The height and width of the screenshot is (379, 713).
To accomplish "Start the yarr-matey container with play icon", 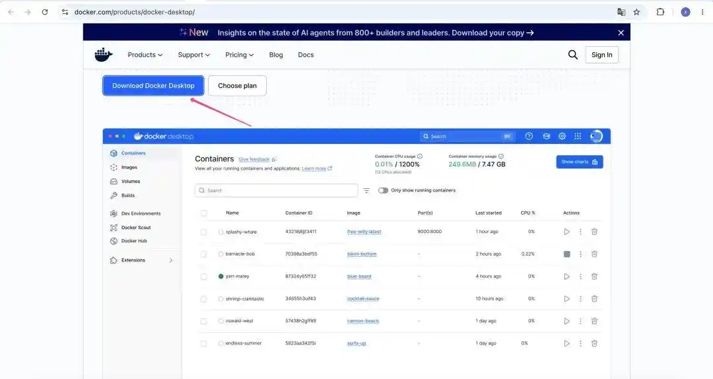I will click(566, 276).
